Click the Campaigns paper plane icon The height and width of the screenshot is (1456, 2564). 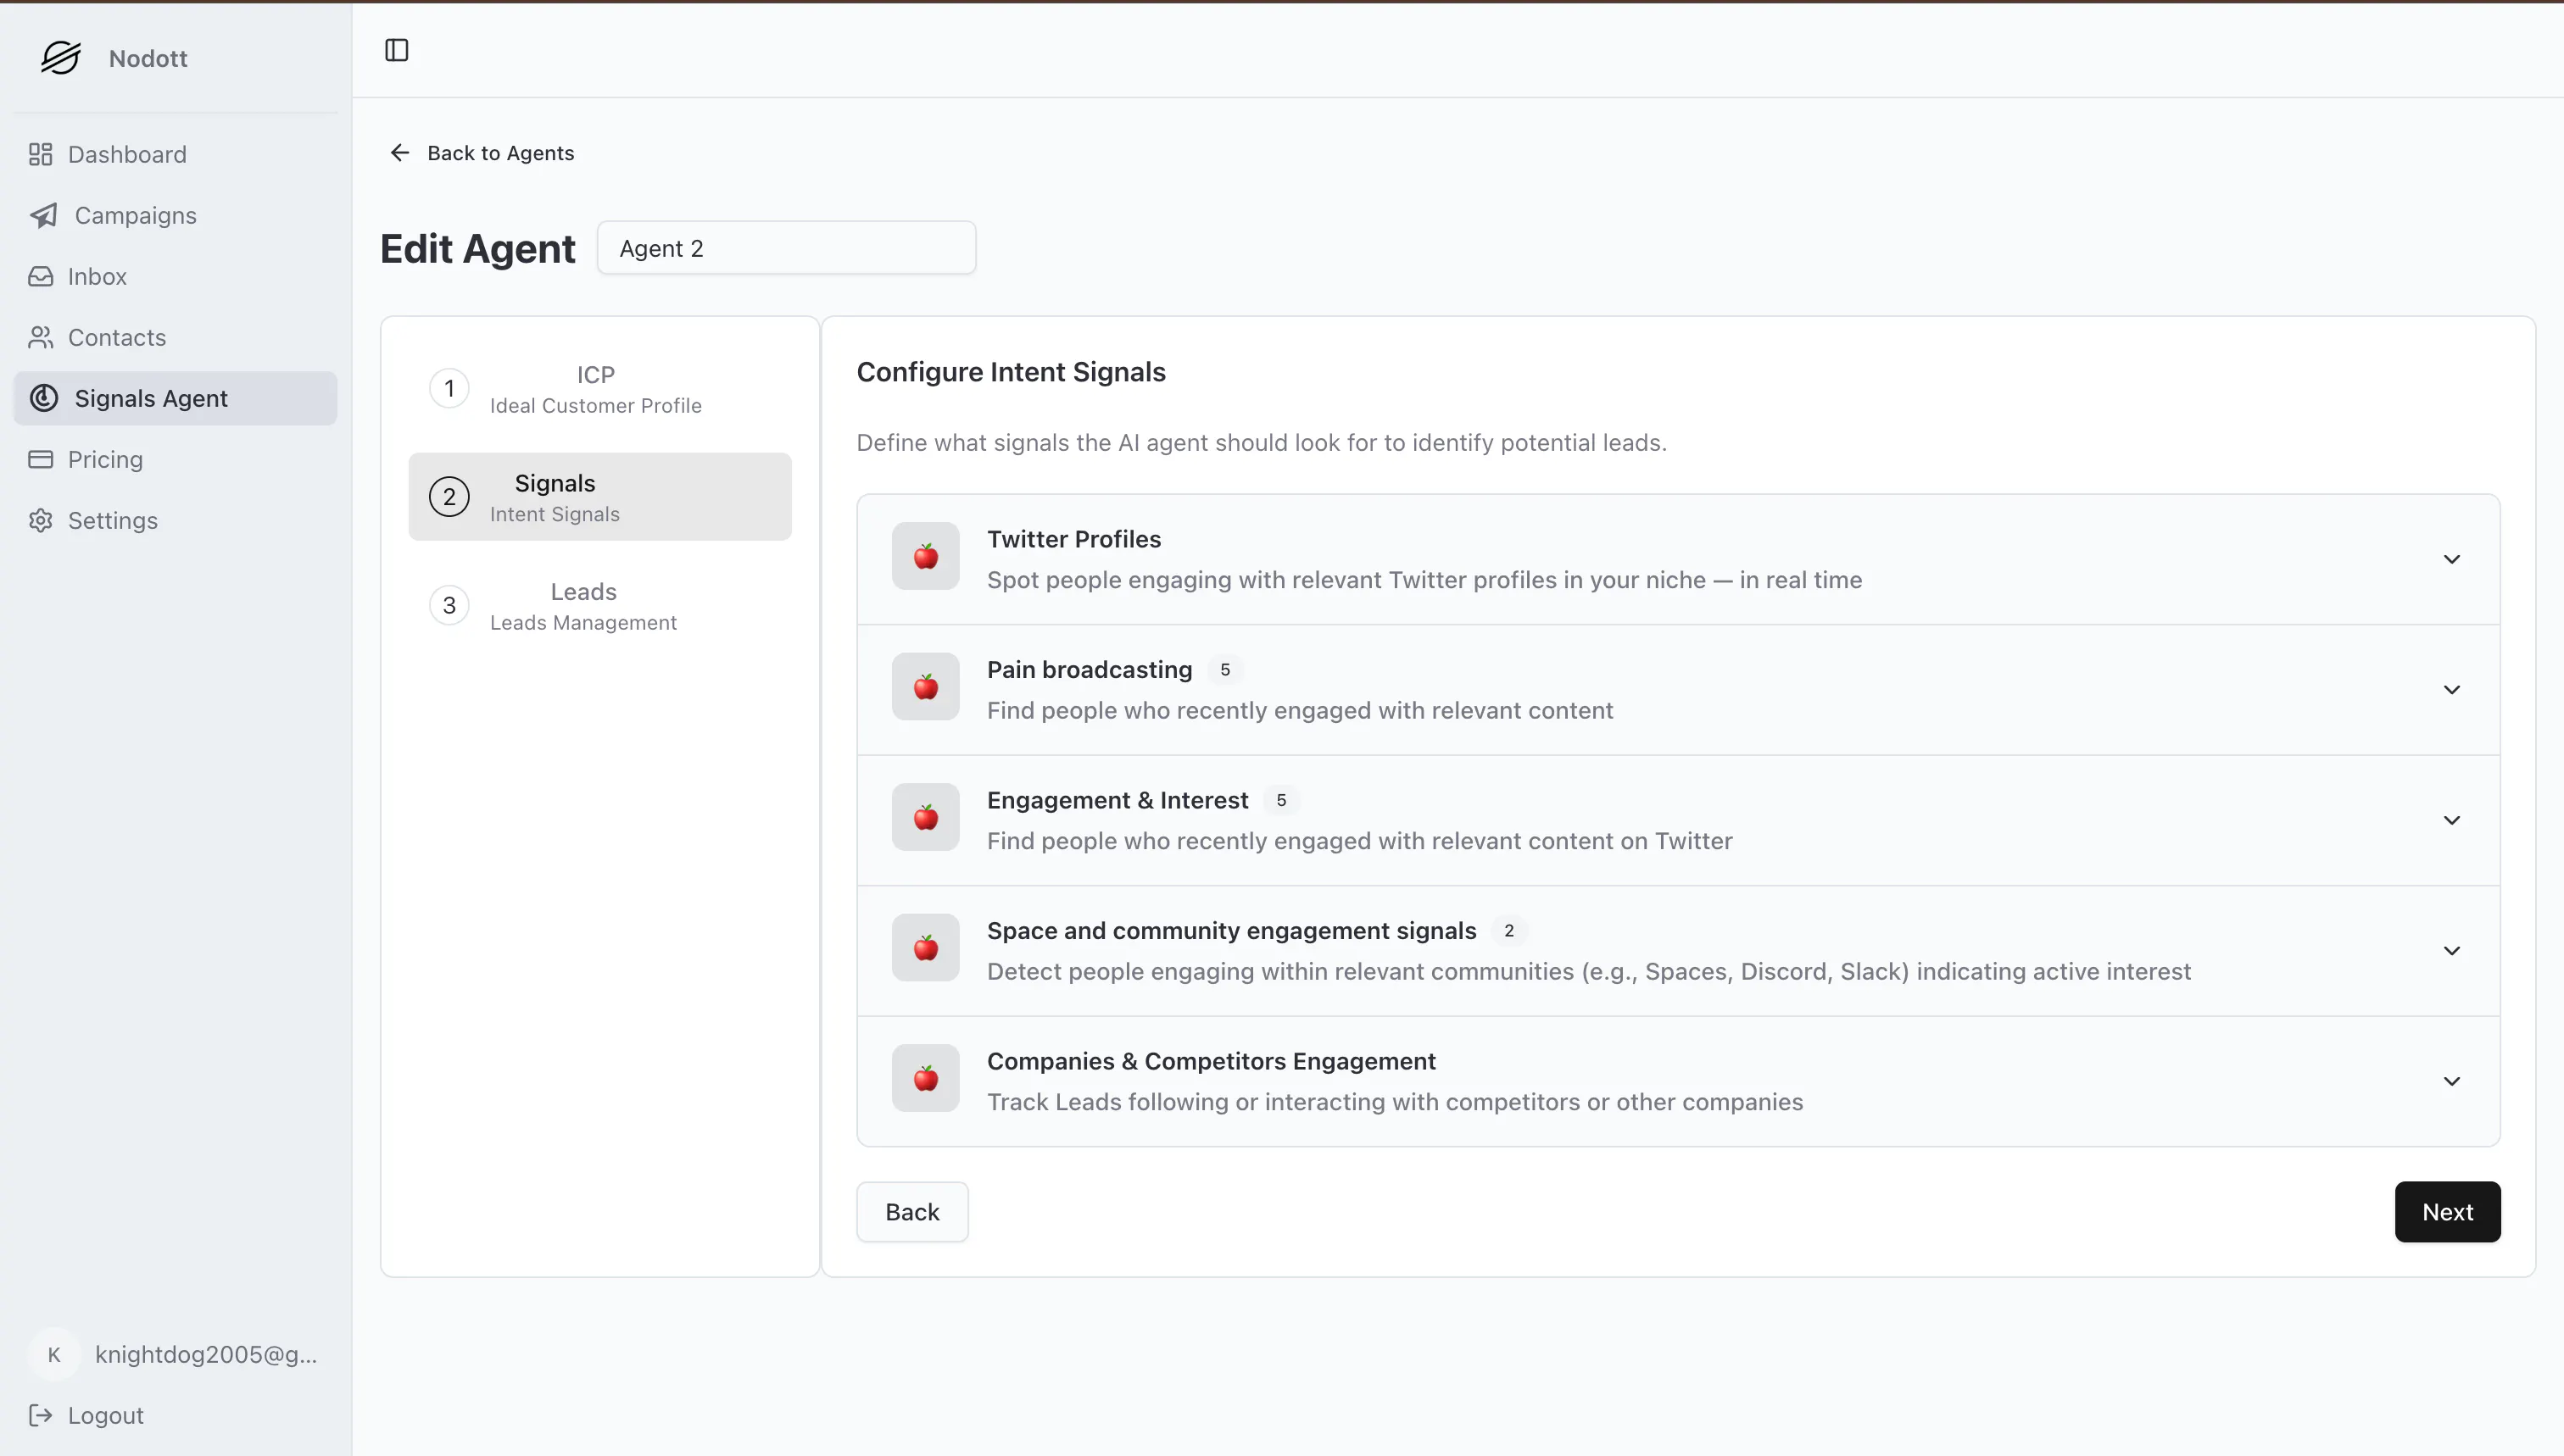43,215
